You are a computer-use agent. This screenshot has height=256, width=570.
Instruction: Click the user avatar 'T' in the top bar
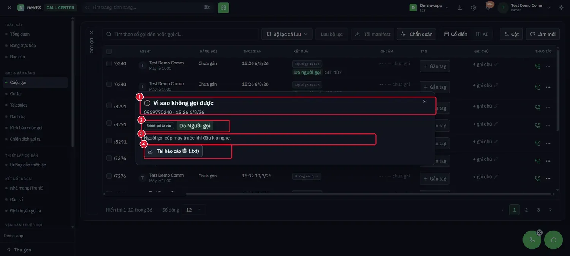(x=503, y=8)
